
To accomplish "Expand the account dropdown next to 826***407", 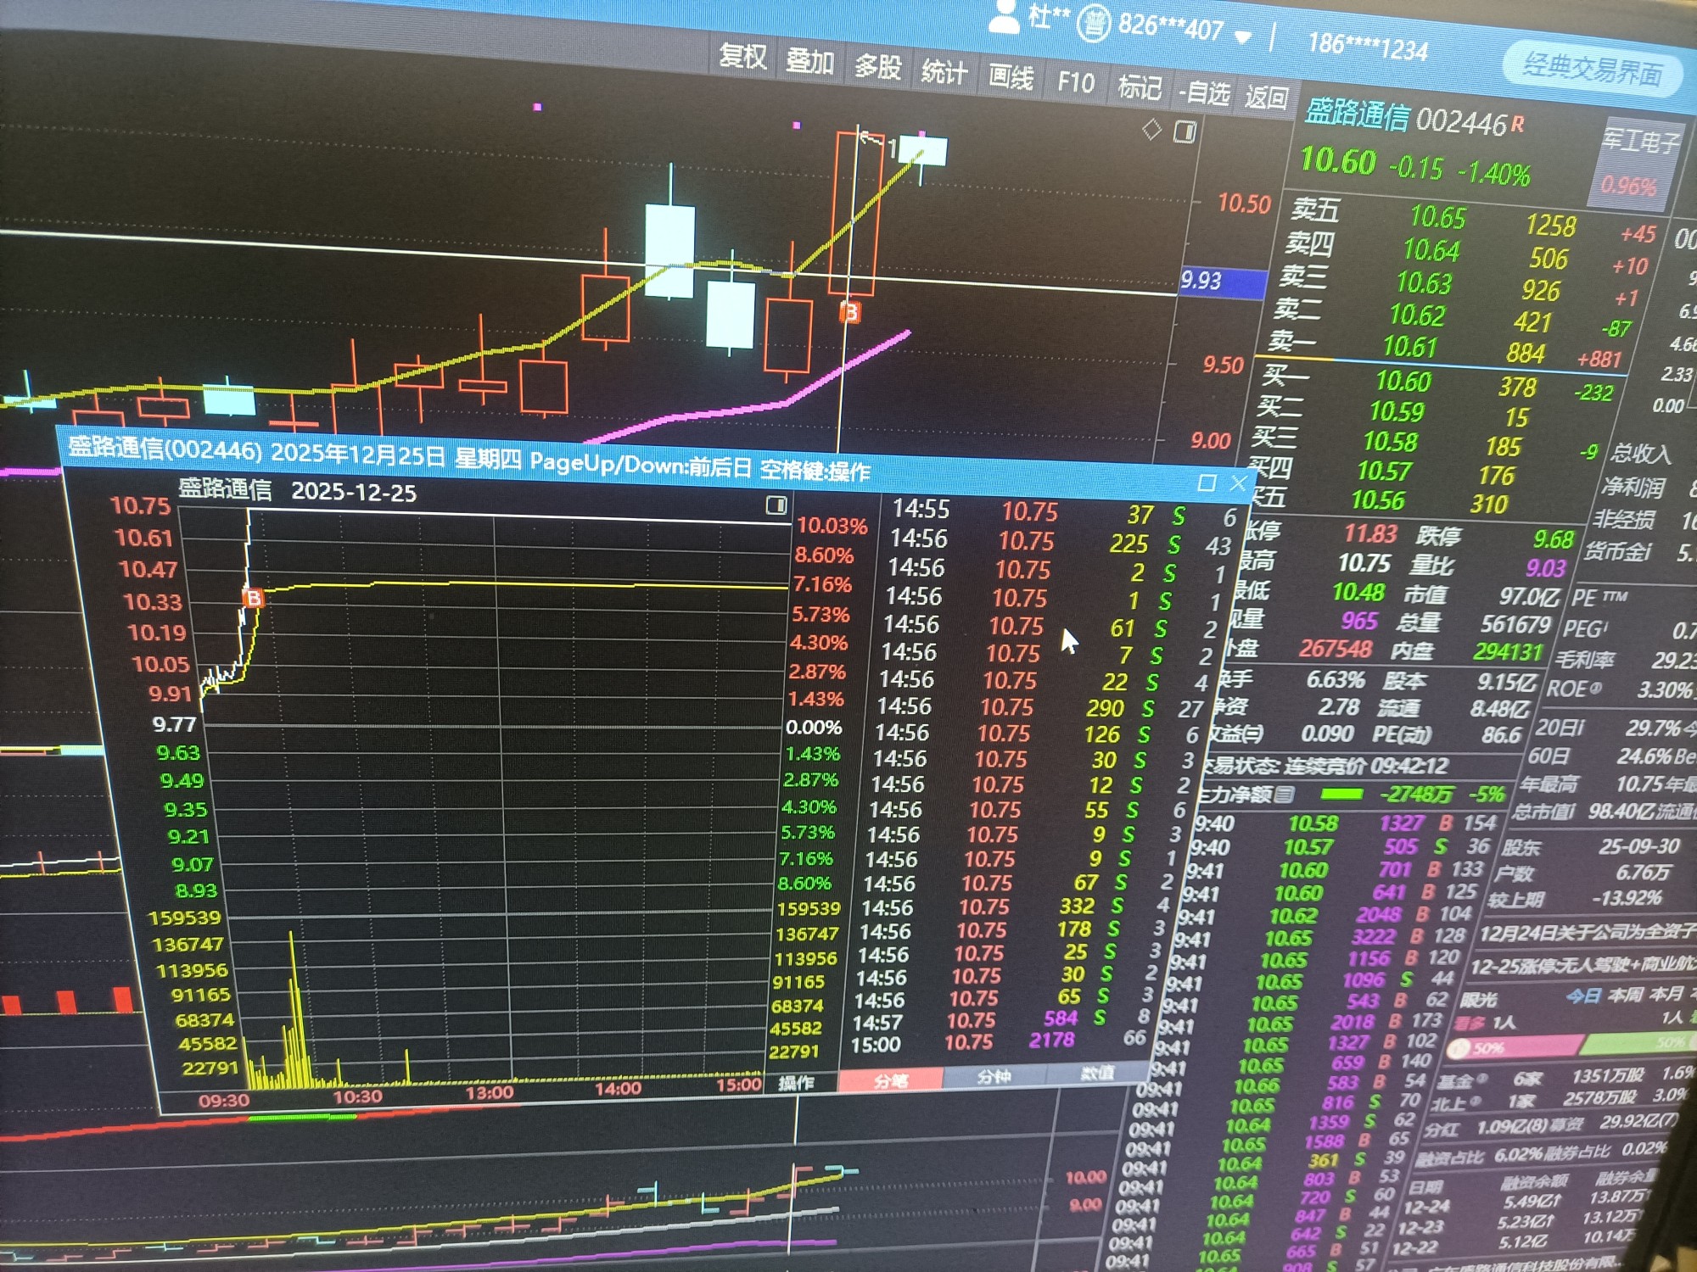I will tap(1243, 38).
